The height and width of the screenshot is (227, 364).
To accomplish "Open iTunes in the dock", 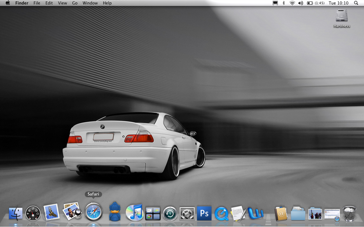I will click(x=134, y=213).
